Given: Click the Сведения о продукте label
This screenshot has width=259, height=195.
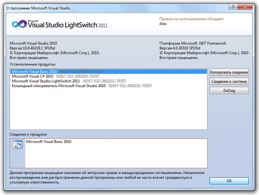Looking at the screenshot, I should (x=28, y=135).
